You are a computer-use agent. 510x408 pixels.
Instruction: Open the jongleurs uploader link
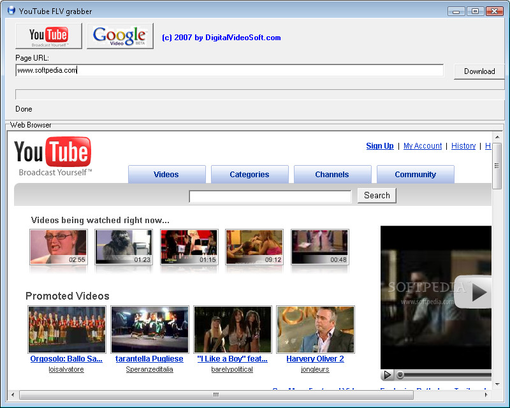coord(315,369)
